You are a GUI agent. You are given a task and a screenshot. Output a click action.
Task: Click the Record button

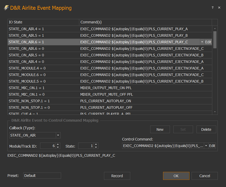point(117,176)
